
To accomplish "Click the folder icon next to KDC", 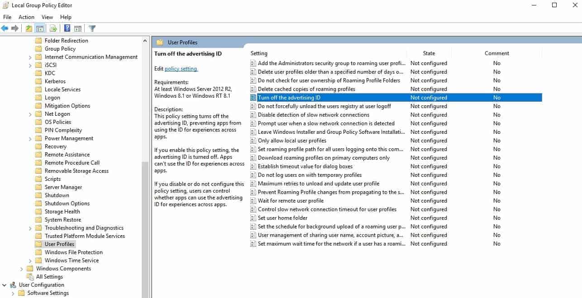I will [x=38, y=73].
